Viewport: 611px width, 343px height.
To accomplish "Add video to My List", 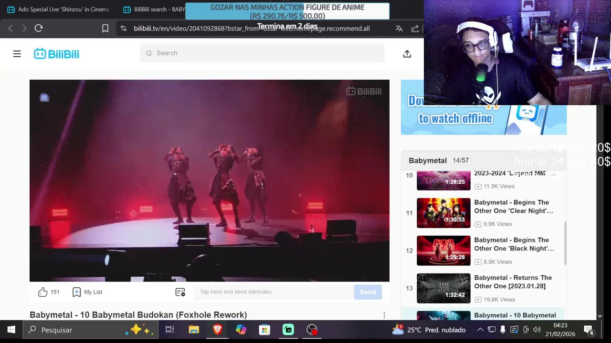I will click(x=87, y=292).
